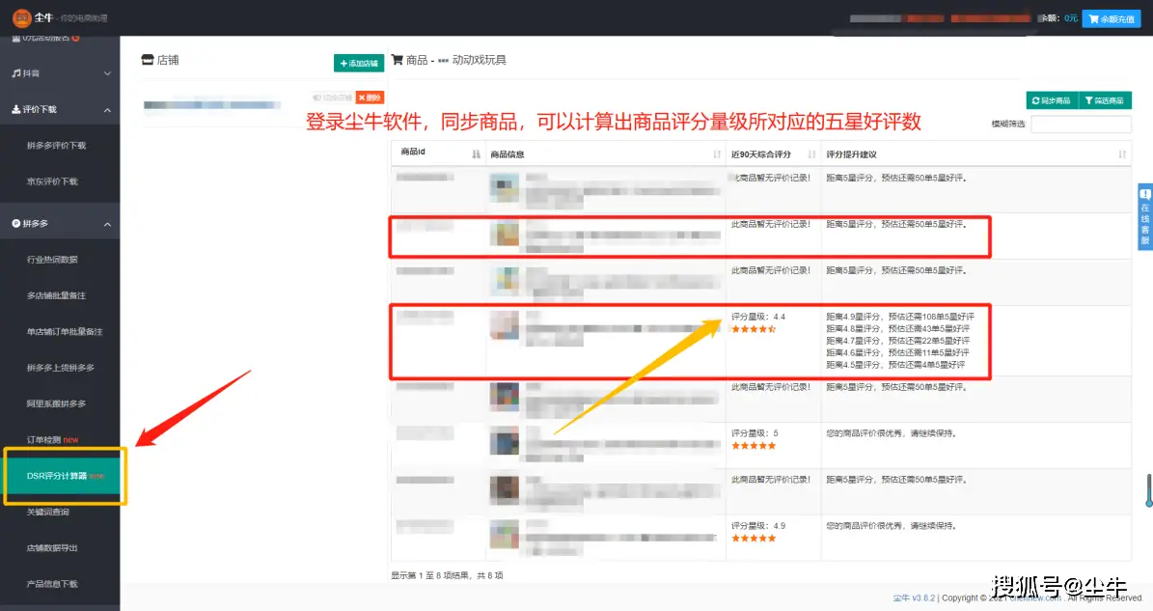
Task: Click the 余额充值 recharge button
Action: [1110, 17]
